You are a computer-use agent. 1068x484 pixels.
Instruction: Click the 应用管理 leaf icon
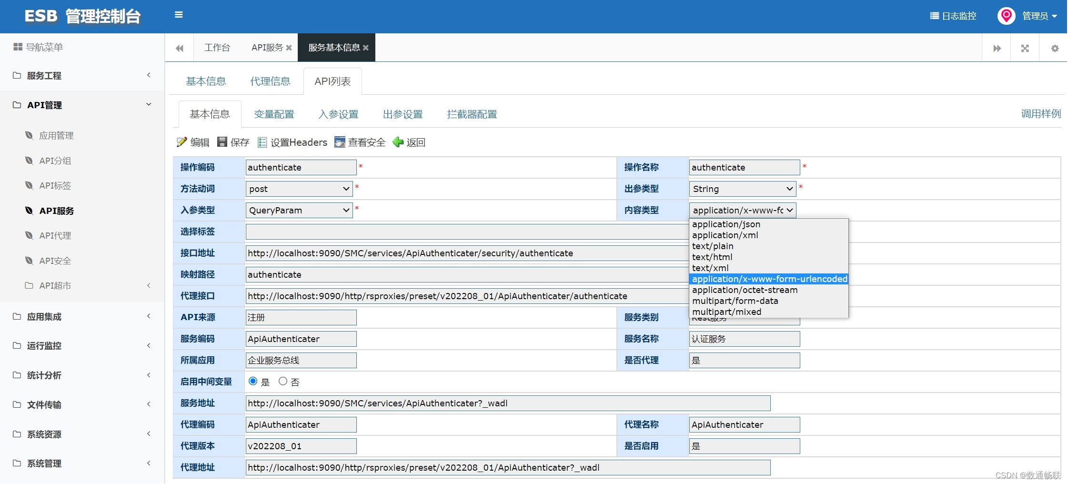click(29, 135)
